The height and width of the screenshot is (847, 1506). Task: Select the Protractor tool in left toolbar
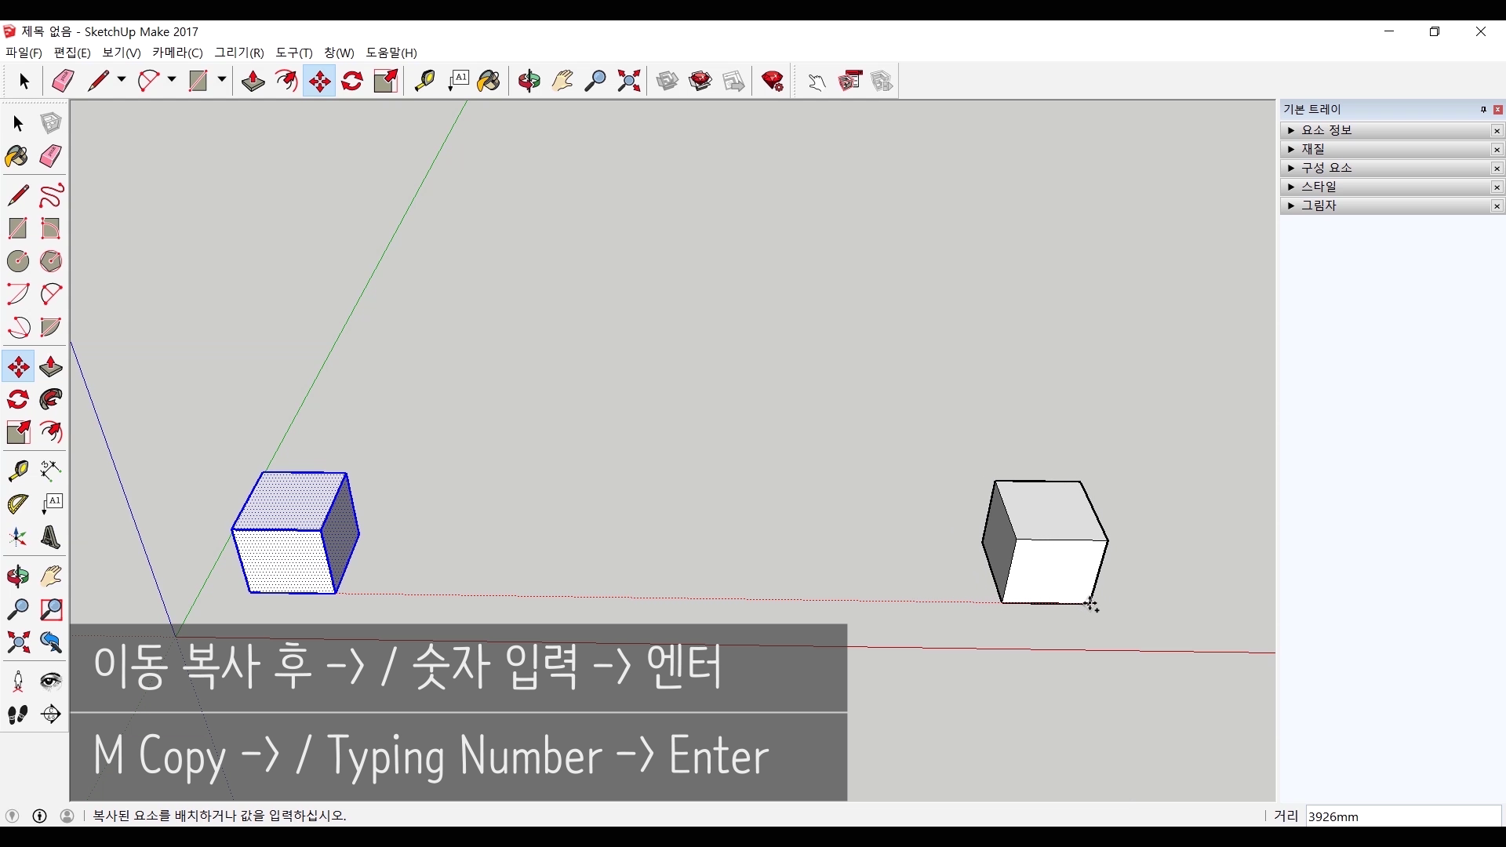[x=18, y=503]
